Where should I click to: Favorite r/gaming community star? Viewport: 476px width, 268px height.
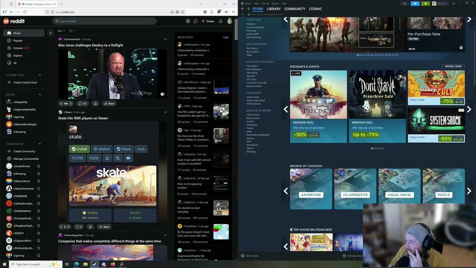[x=38, y=255]
